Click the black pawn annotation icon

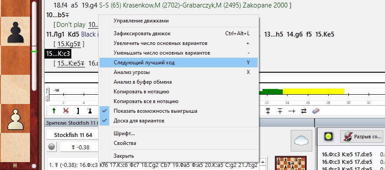[x=90, y=111]
